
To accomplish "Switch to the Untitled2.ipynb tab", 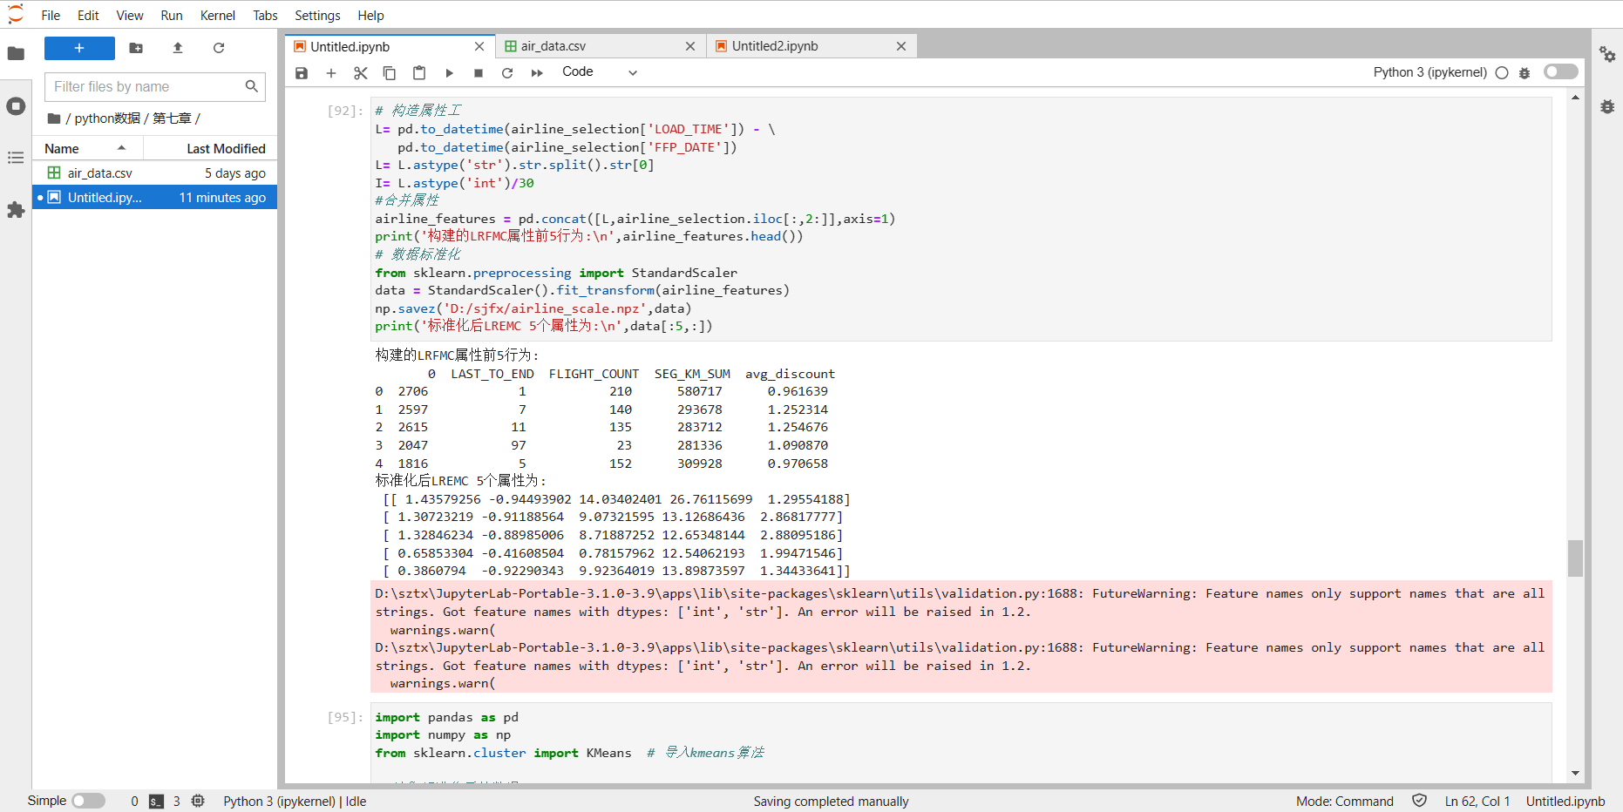I will point(811,46).
